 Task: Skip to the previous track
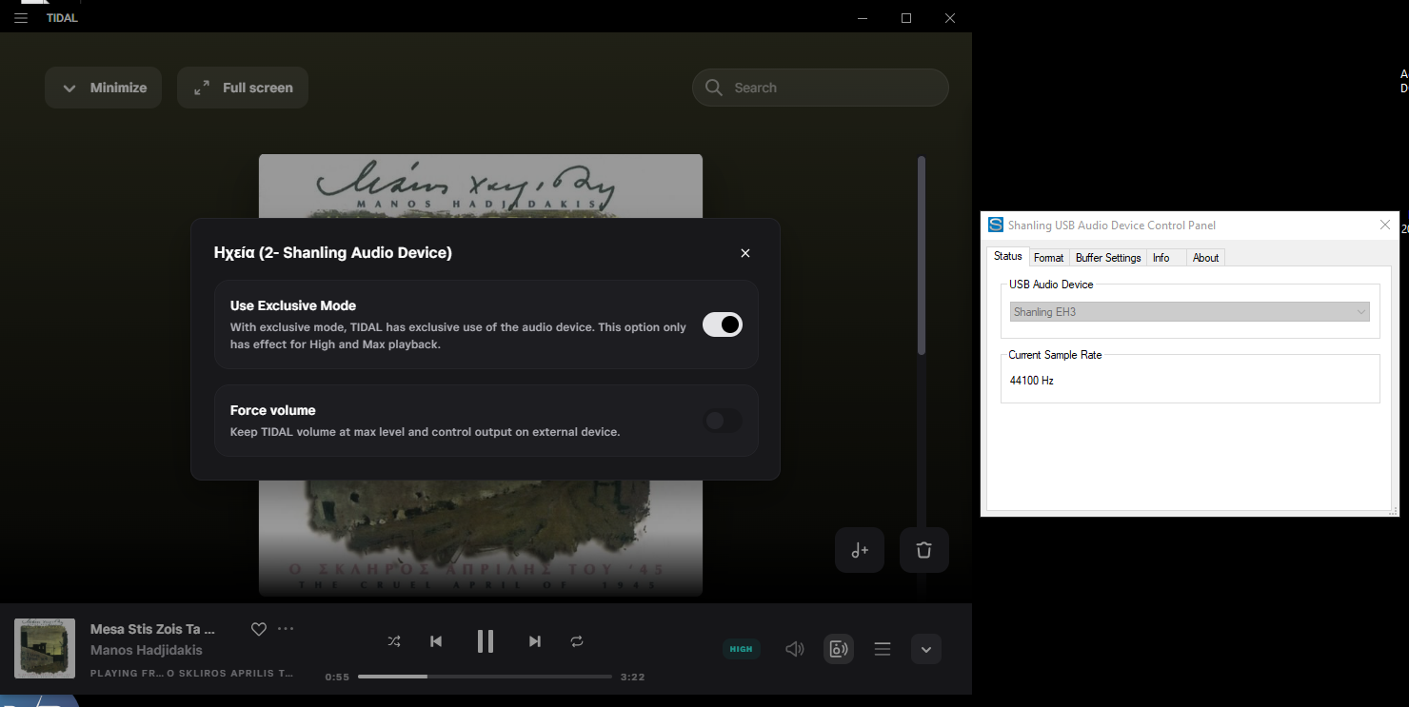pyautogui.click(x=436, y=641)
